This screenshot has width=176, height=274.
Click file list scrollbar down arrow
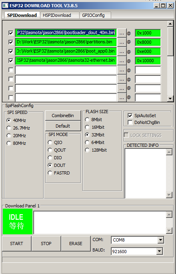click(170, 99)
